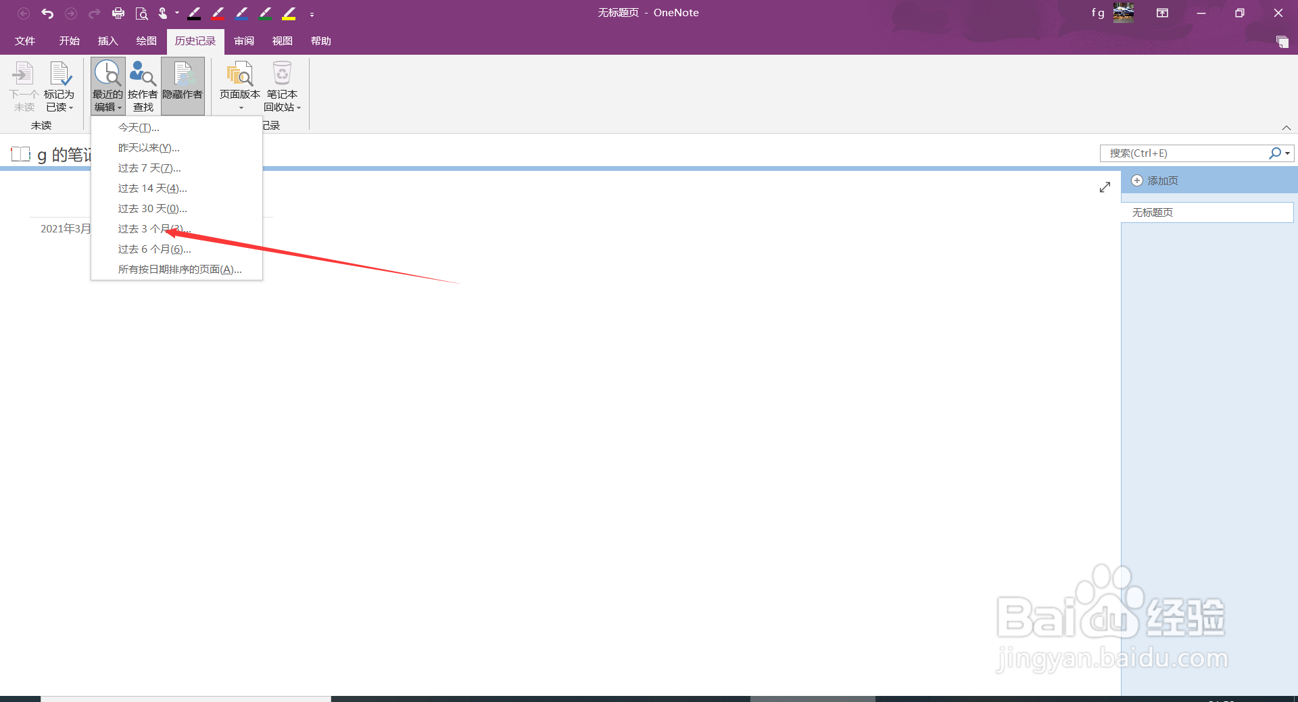The width and height of the screenshot is (1298, 702).
Task: Switch to the 审阅 ribbon tab
Action: pos(244,41)
